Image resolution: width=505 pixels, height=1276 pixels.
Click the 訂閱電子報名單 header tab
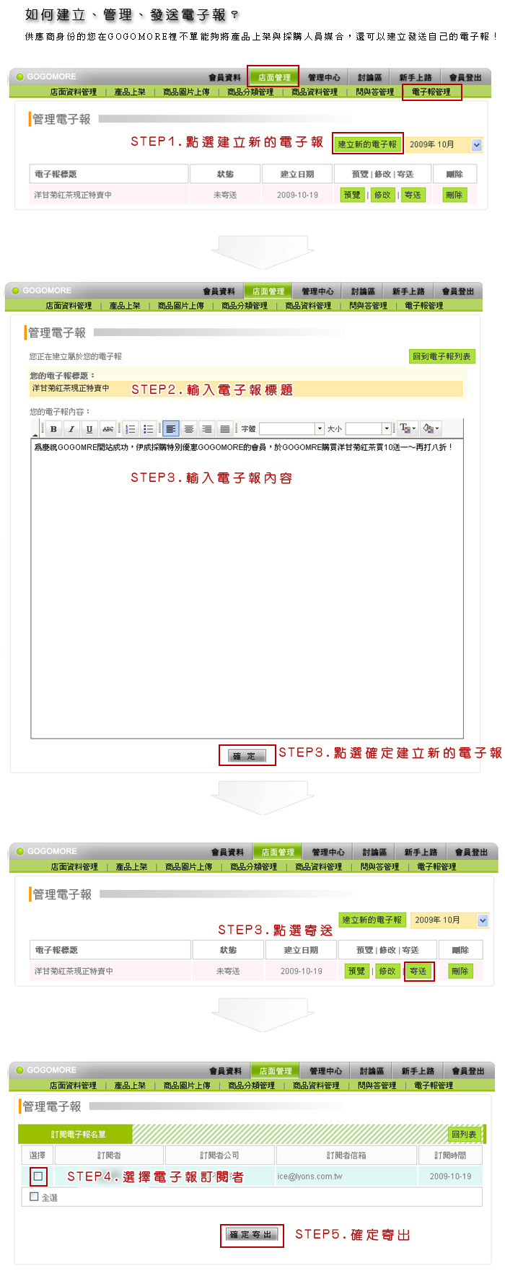76,1134
